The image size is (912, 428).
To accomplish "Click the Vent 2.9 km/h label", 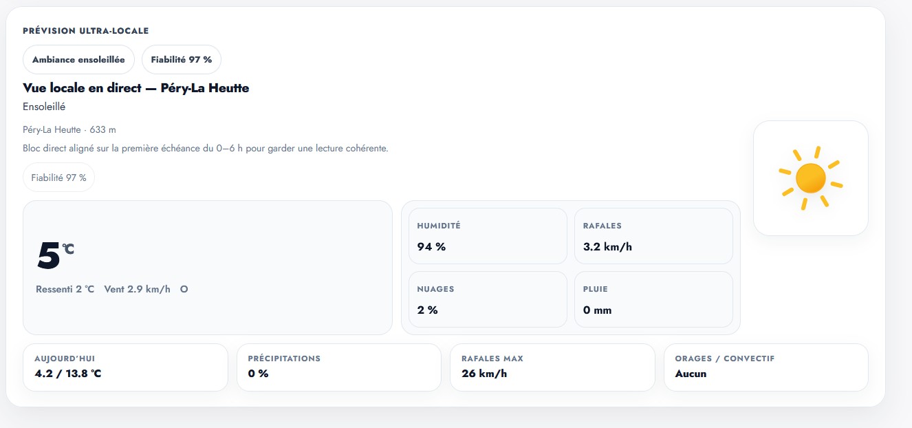I will pos(137,289).
